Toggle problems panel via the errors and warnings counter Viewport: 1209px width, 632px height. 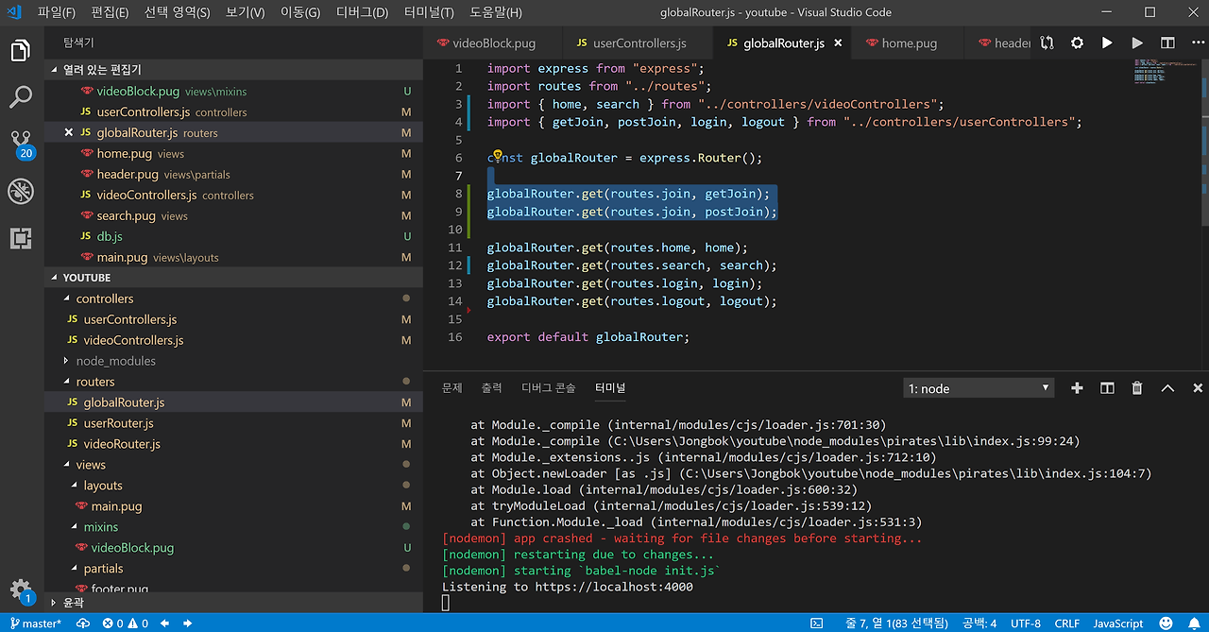pos(125,623)
